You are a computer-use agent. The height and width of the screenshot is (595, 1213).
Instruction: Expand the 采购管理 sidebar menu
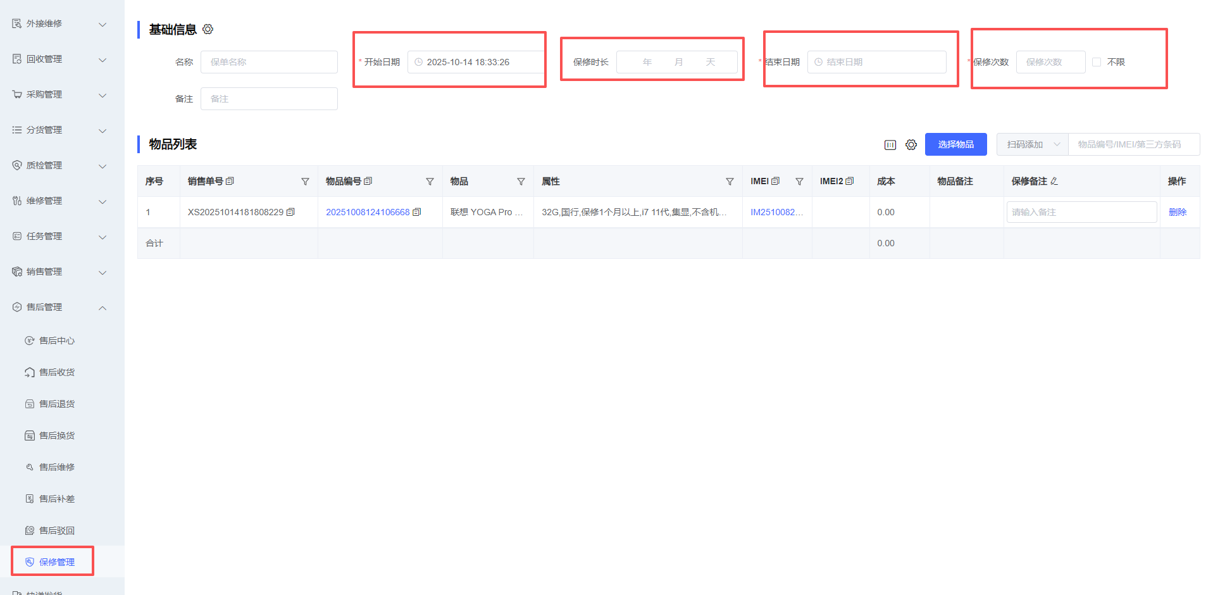coord(102,95)
